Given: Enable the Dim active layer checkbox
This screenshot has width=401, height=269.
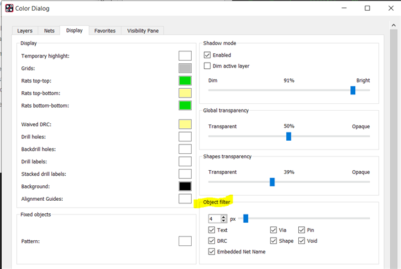Looking at the screenshot, I should tap(208, 66).
